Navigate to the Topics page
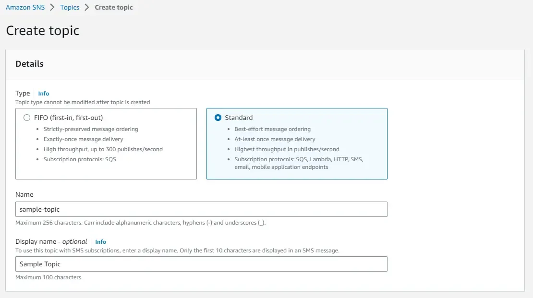The image size is (533, 298). pos(70,7)
